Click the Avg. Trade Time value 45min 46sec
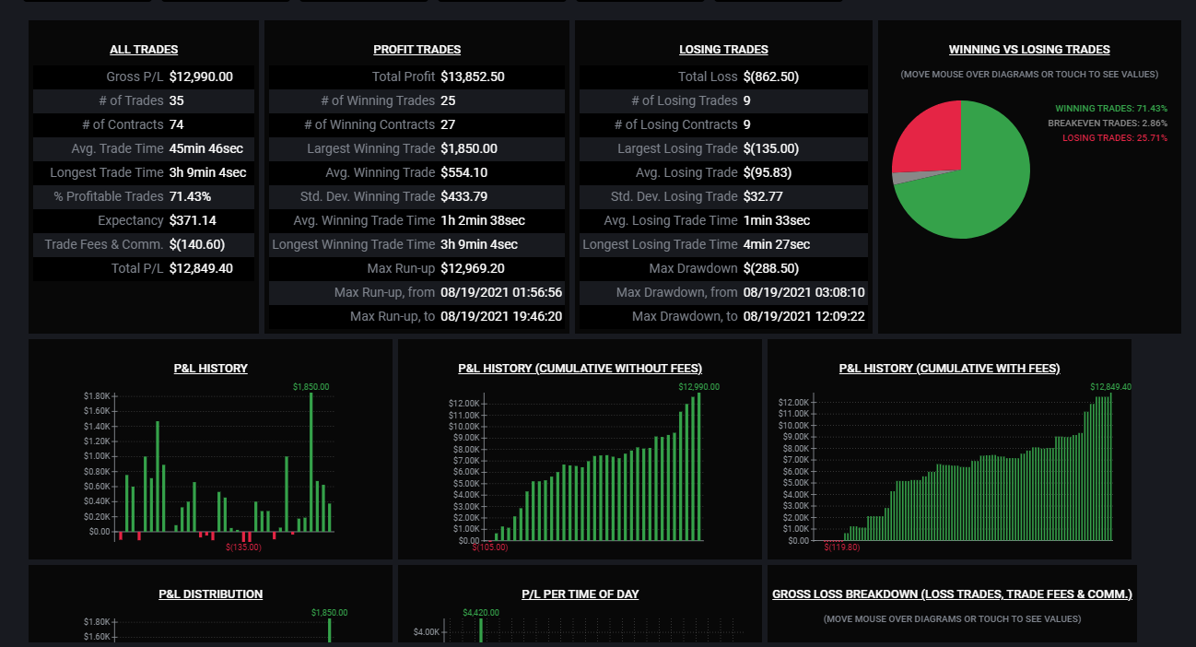This screenshot has width=1196, height=647. pos(206,148)
